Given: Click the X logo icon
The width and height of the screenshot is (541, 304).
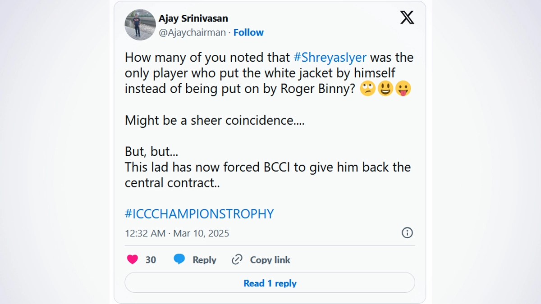Looking at the screenshot, I should click(407, 18).
